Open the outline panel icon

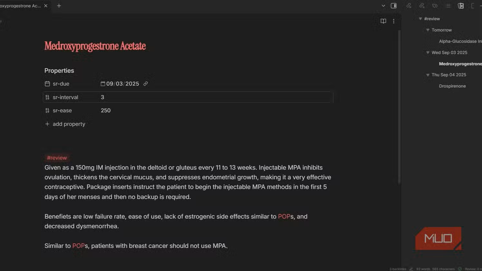(448, 6)
